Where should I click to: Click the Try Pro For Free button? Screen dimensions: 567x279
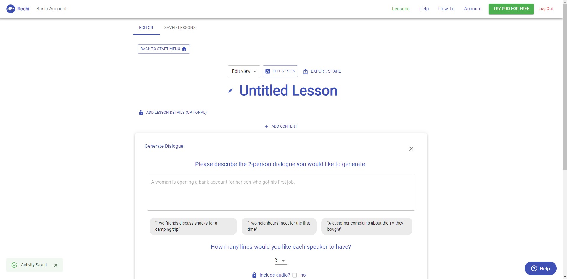pyautogui.click(x=511, y=9)
